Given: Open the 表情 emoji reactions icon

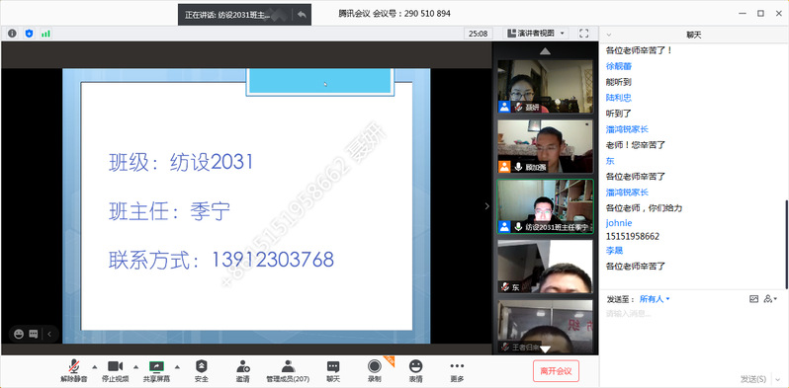Looking at the screenshot, I should tap(415, 366).
